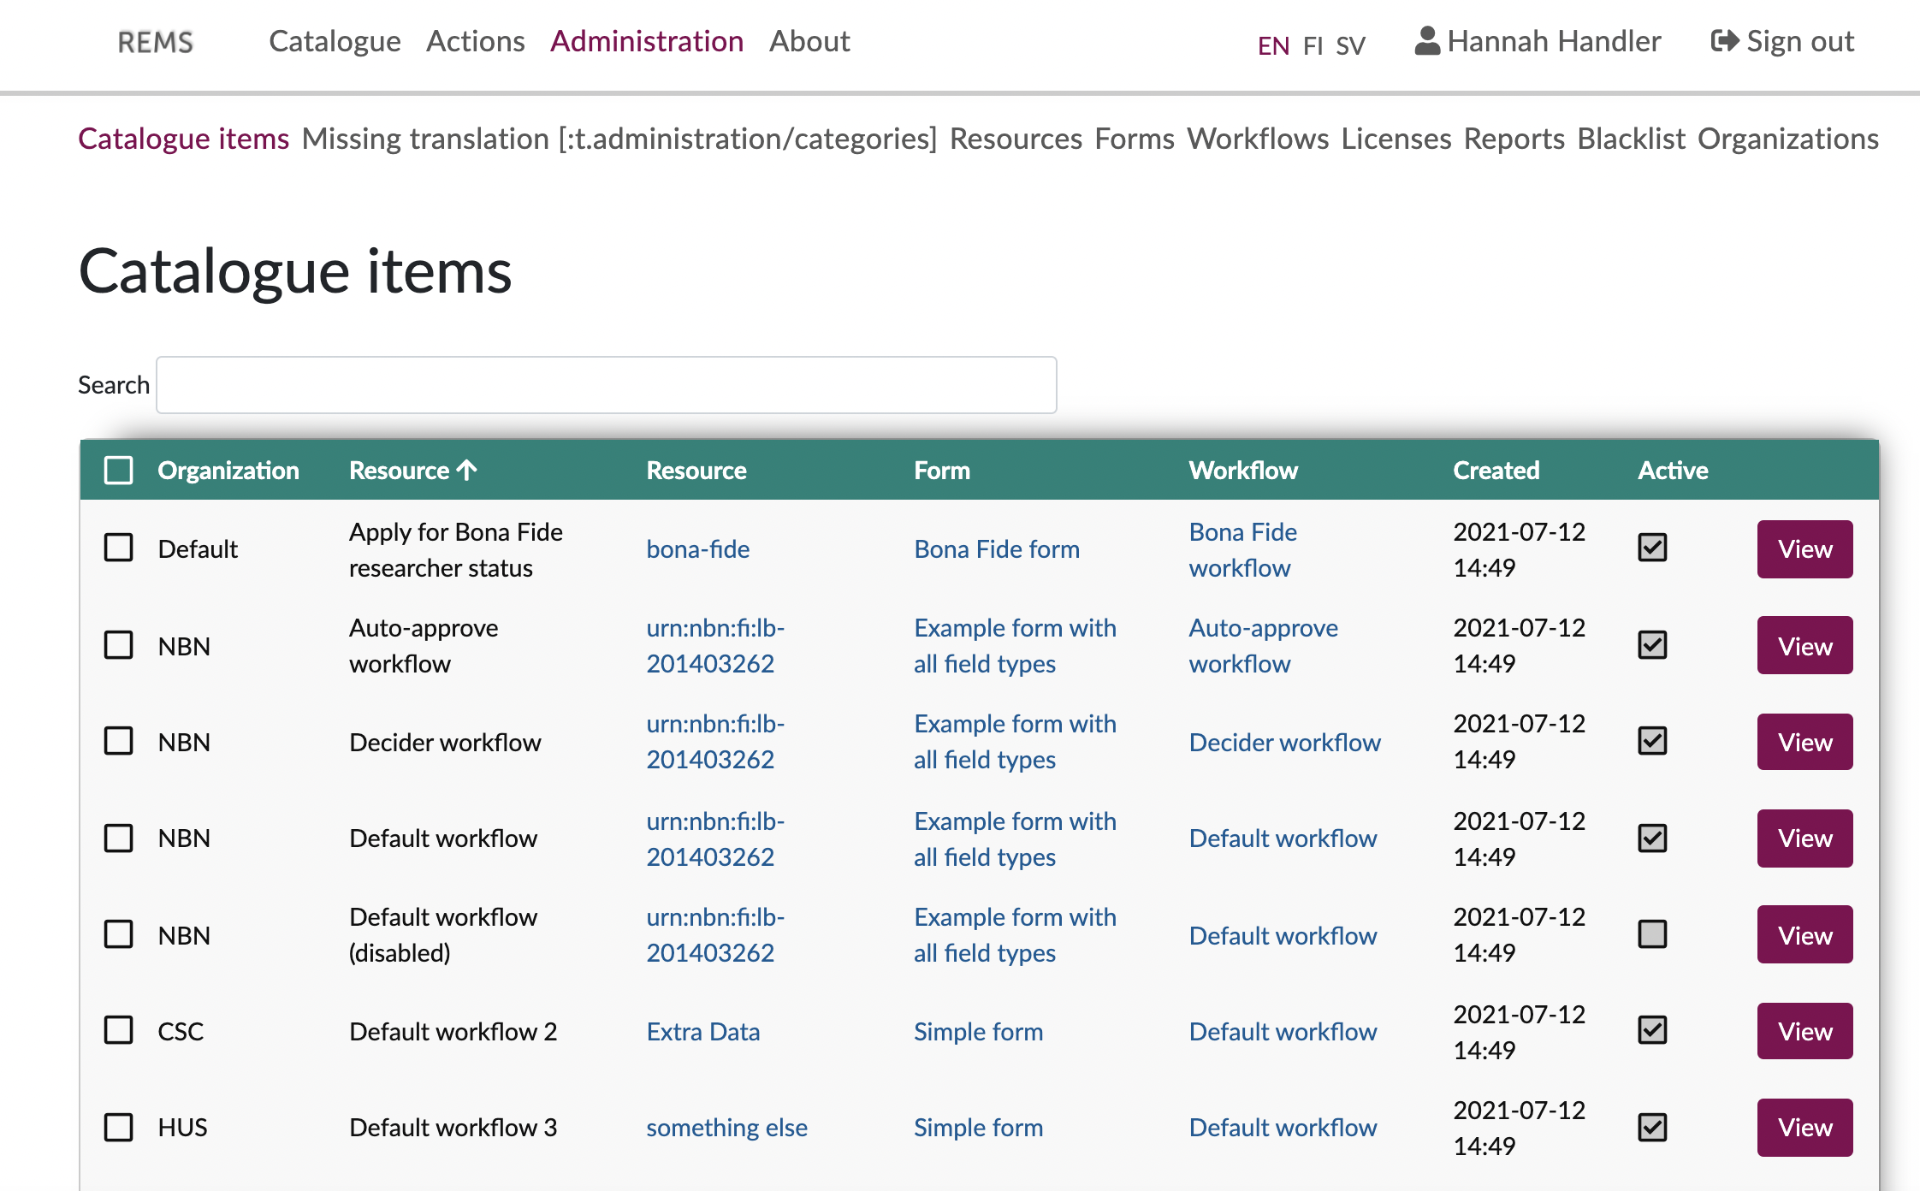The height and width of the screenshot is (1191, 1920).
Task: Open the About page
Action: [x=809, y=41]
